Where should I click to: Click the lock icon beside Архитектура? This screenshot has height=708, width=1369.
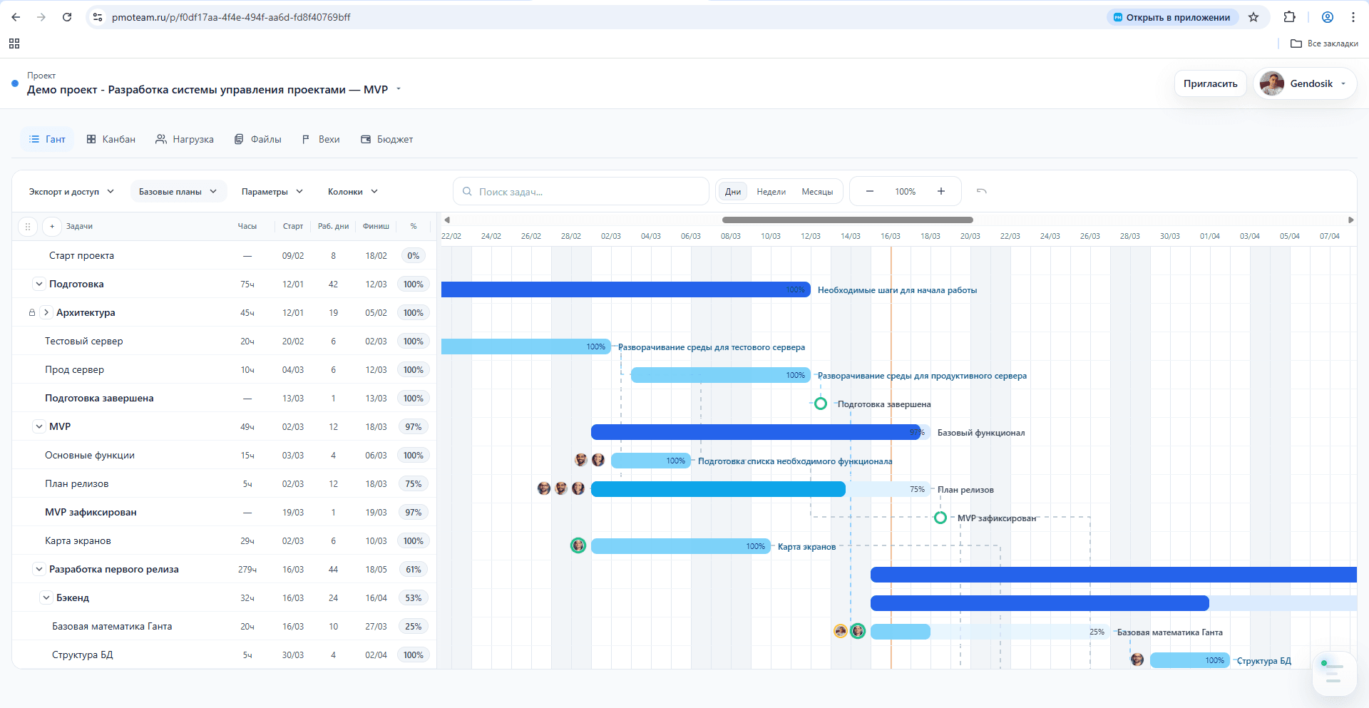(32, 313)
